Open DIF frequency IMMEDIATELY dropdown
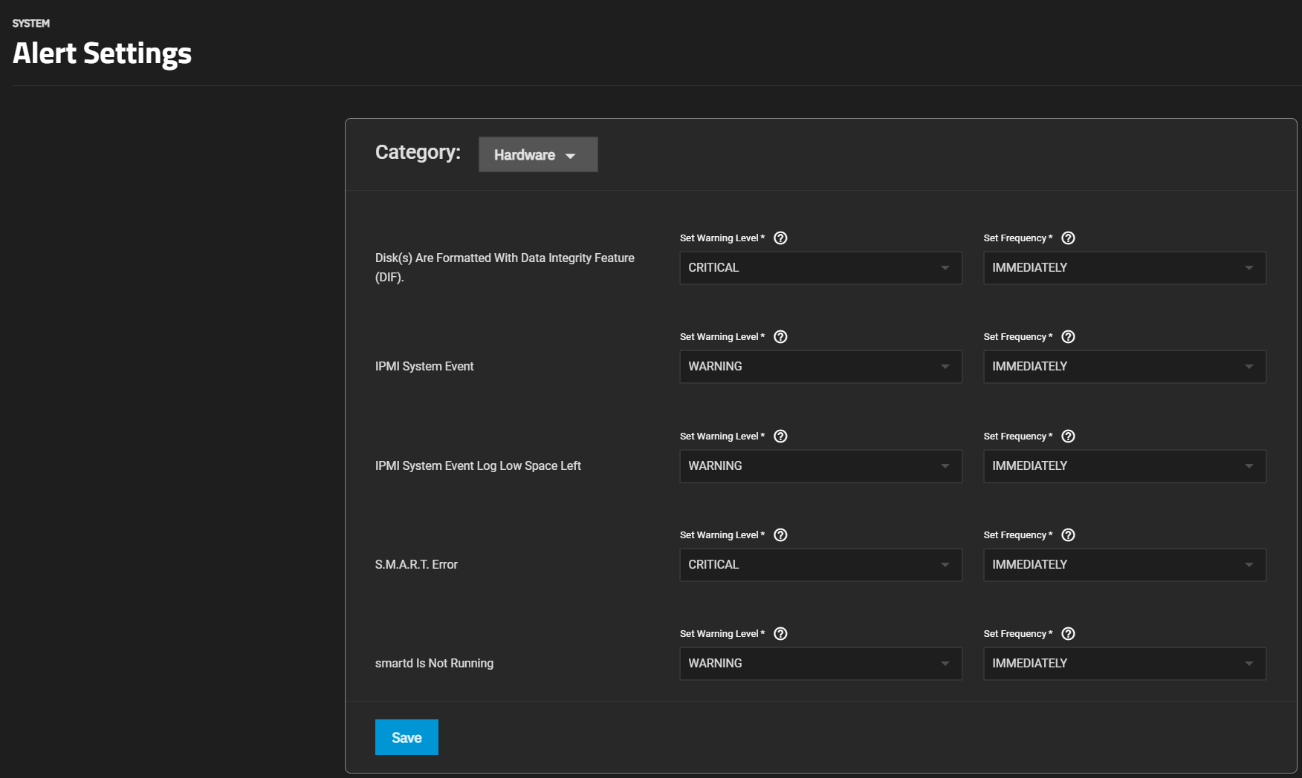1302x778 pixels. pos(1124,268)
